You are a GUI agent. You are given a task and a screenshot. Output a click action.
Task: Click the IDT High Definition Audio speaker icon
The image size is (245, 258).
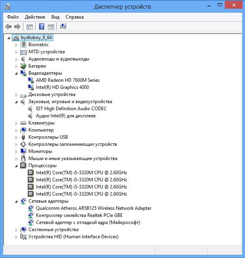pos(30,109)
